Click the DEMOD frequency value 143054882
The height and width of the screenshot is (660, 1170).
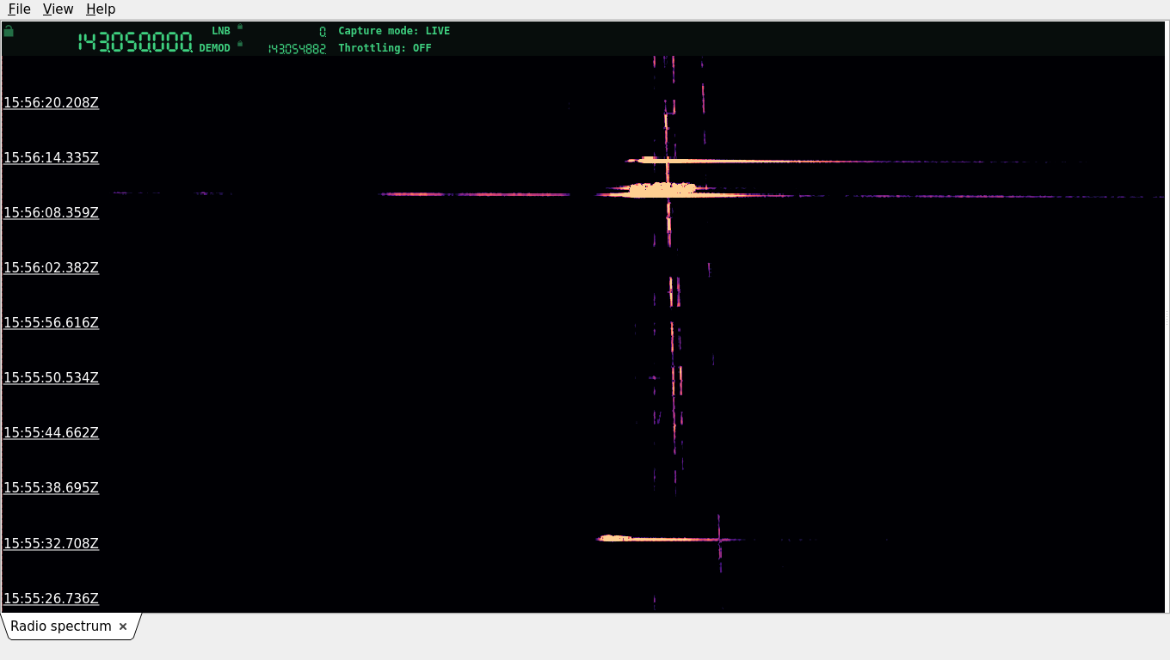point(297,49)
